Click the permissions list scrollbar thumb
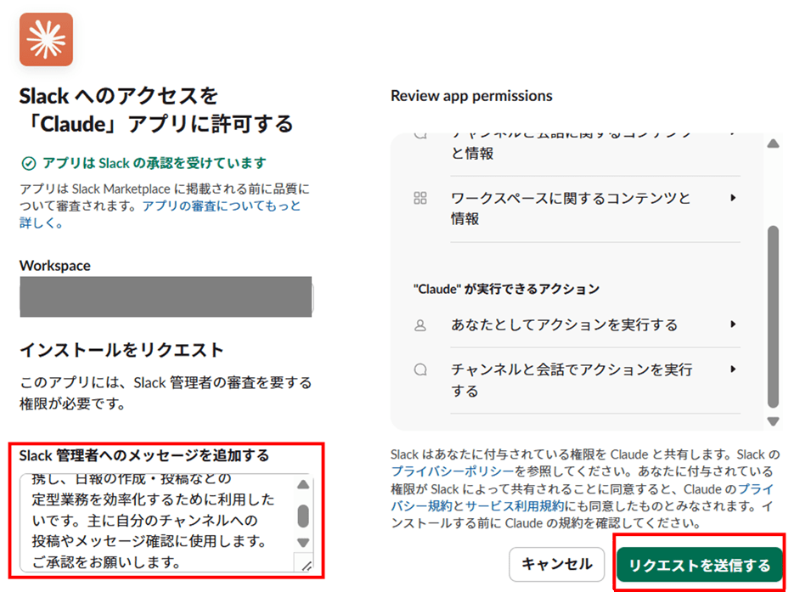The width and height of the screenshot is (794, 592). point(774,317)
